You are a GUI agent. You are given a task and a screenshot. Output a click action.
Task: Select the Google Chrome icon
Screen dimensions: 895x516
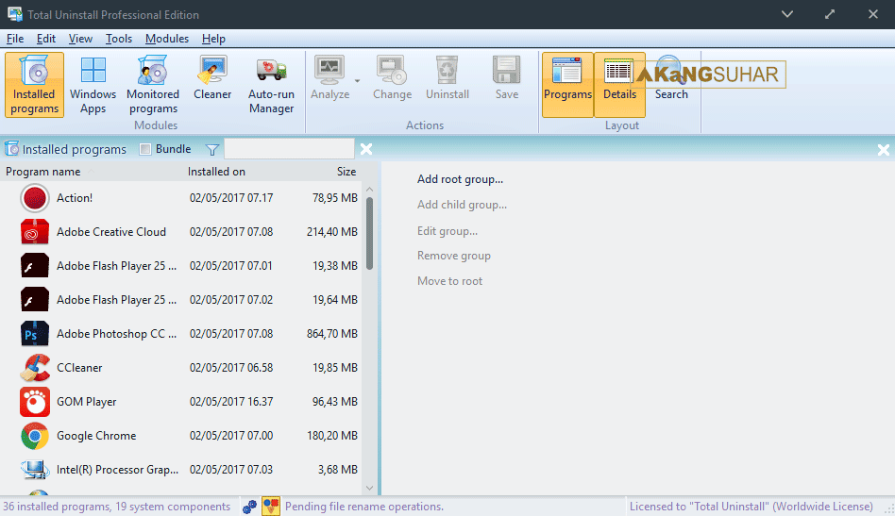(x=35, y=436)
